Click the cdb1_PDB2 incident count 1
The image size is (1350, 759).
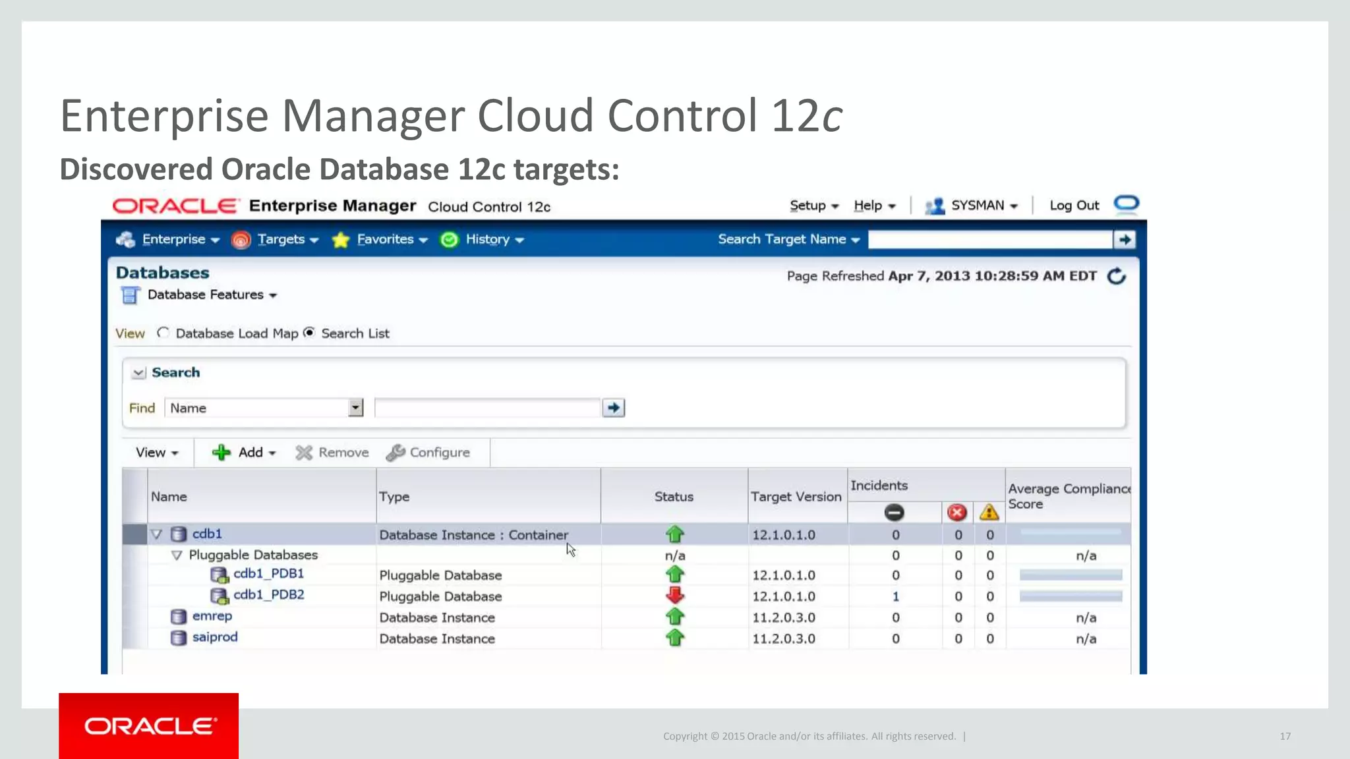896,596
